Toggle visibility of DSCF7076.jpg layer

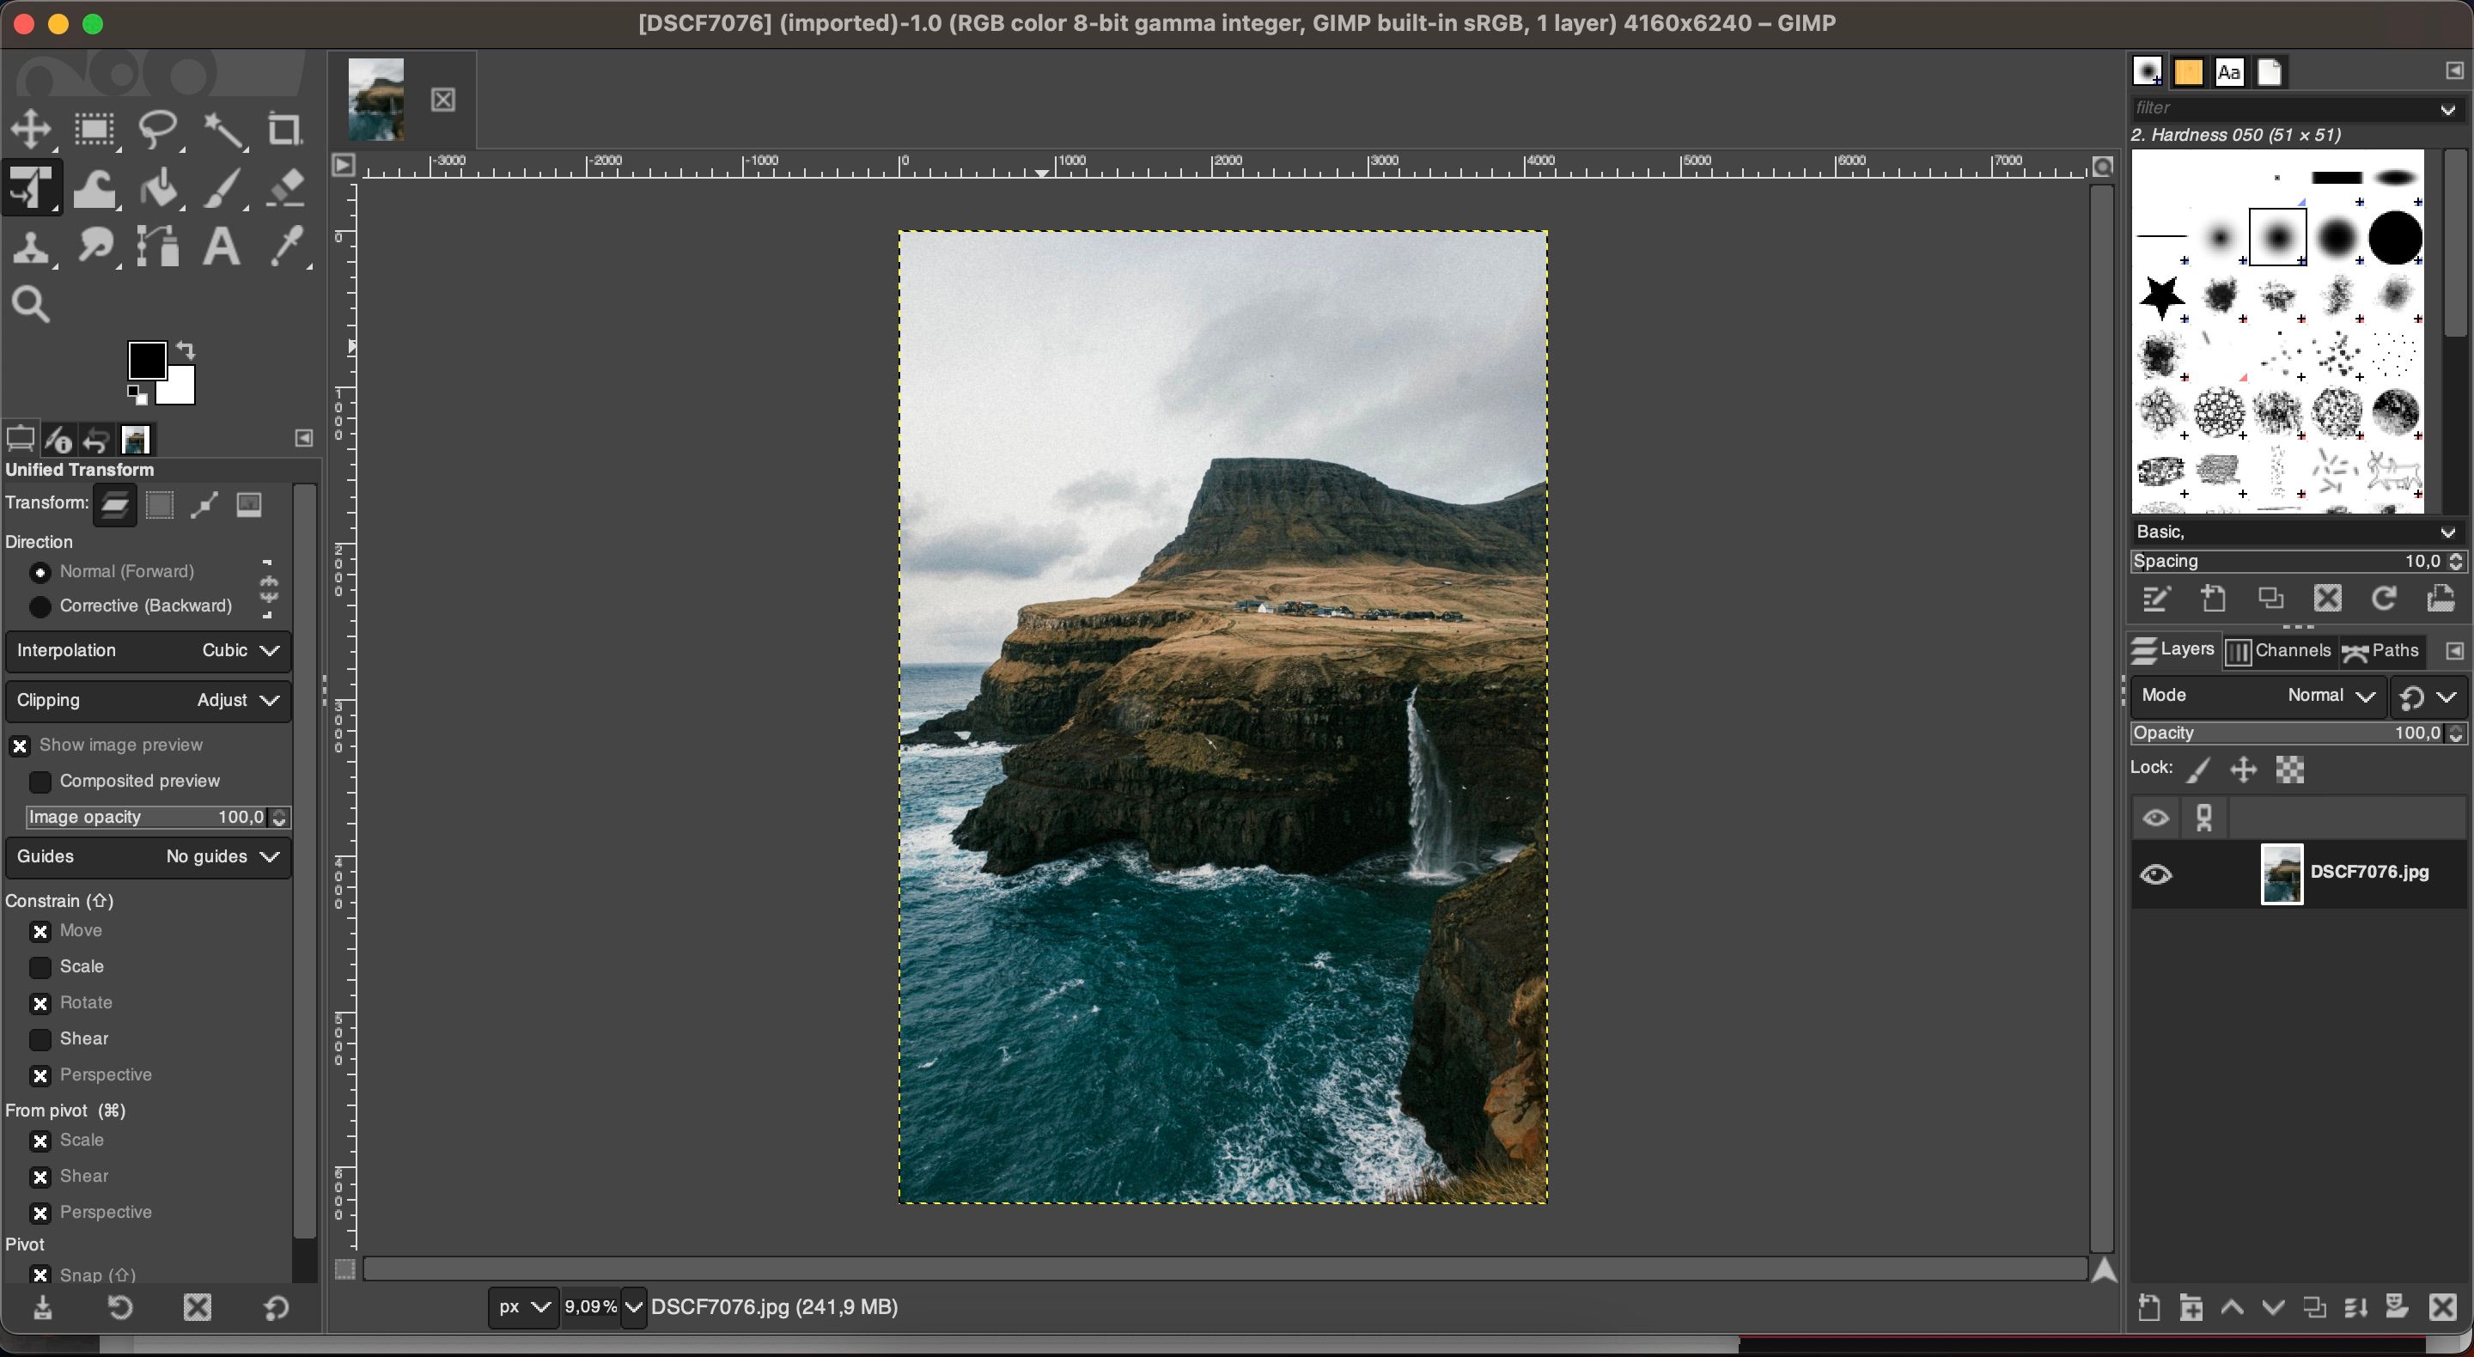[x=2157, y=871]
